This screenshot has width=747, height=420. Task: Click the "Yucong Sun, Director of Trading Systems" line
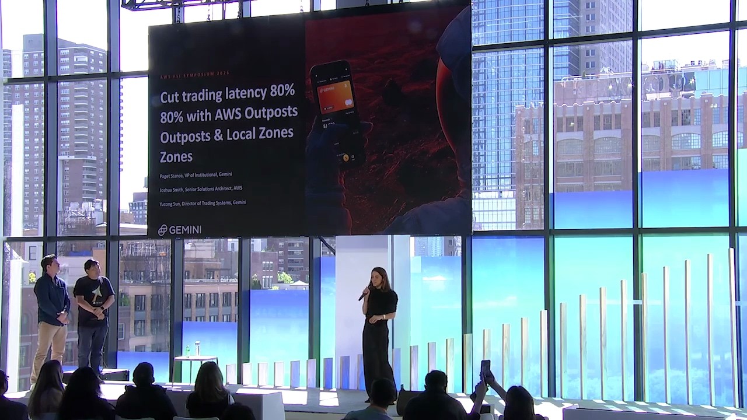pyautogui.click(x=203, y=203)
